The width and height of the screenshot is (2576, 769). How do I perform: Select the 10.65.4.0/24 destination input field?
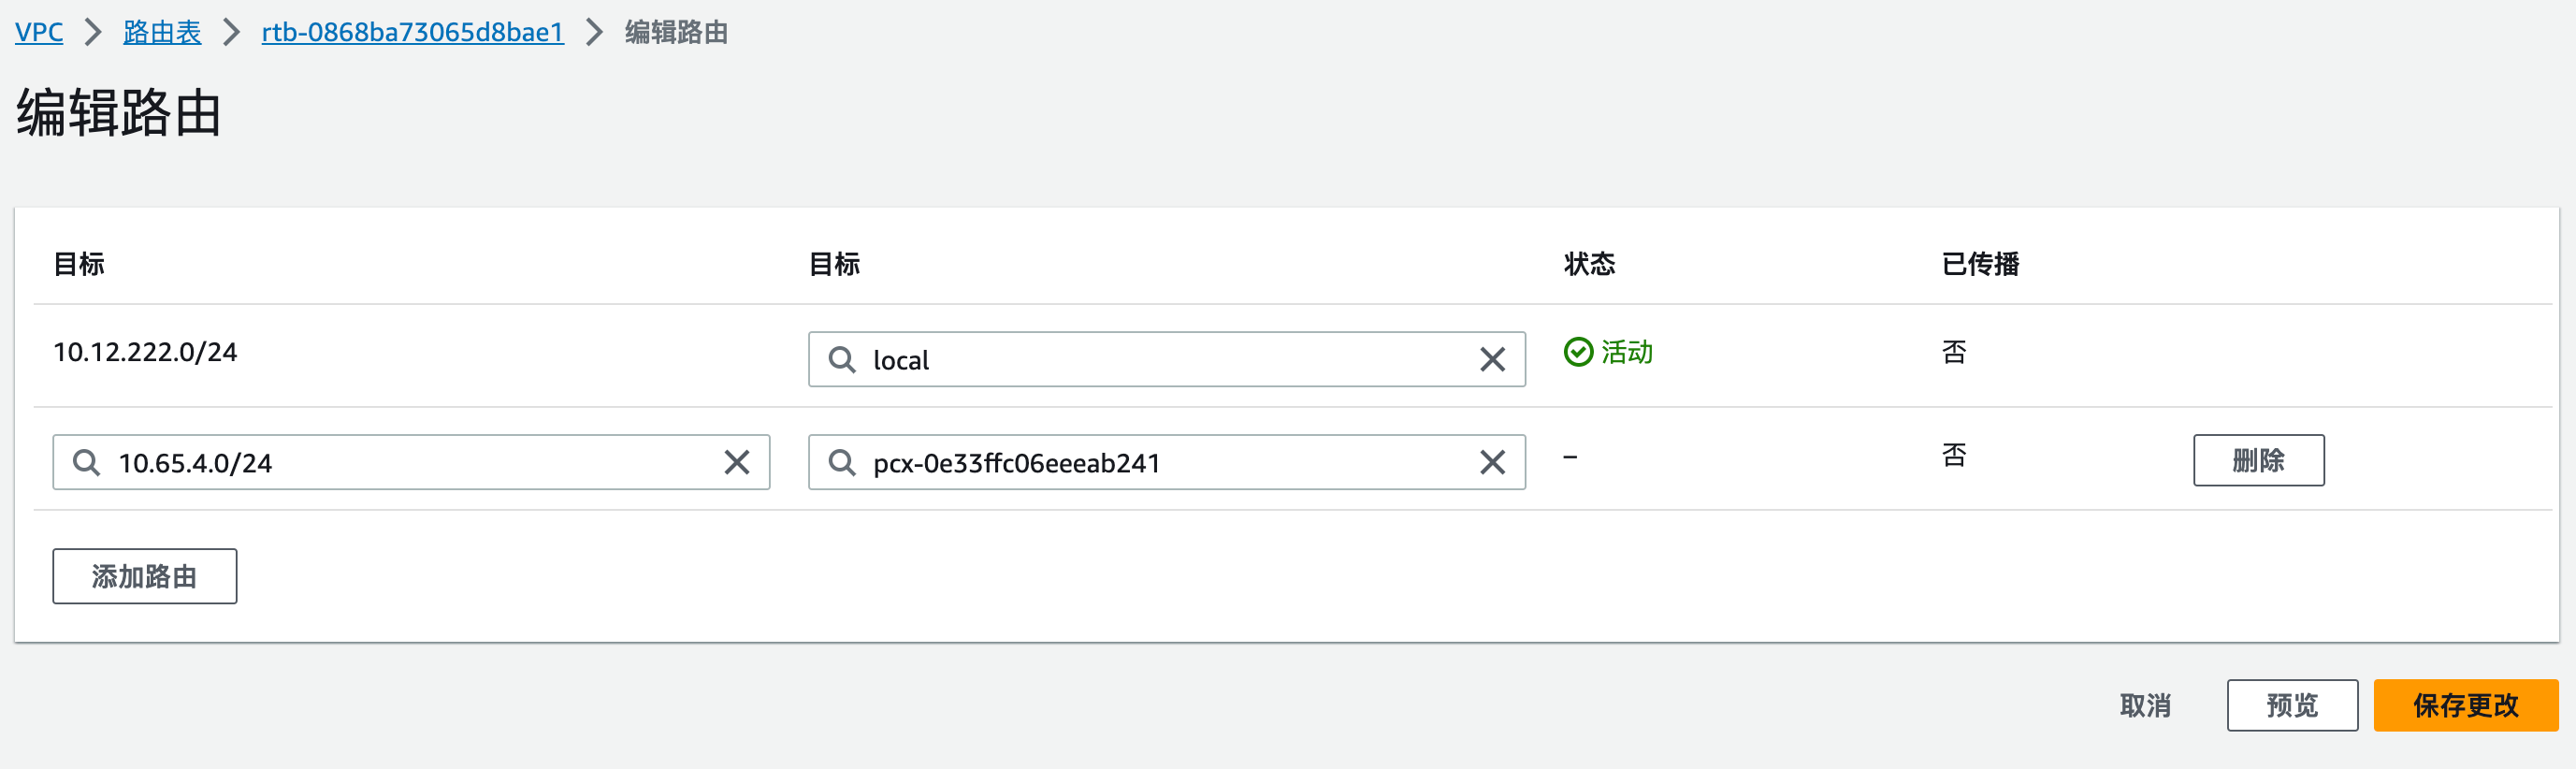click(x=400, y=462)
